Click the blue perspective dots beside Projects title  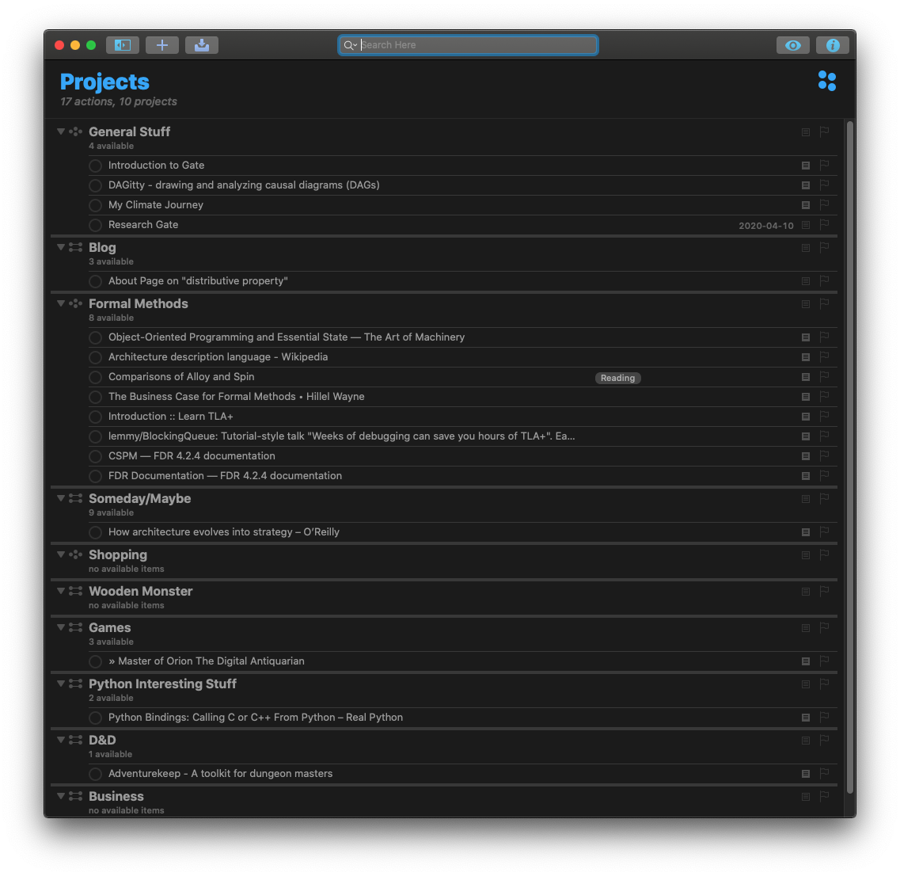(x=826, y=81)
